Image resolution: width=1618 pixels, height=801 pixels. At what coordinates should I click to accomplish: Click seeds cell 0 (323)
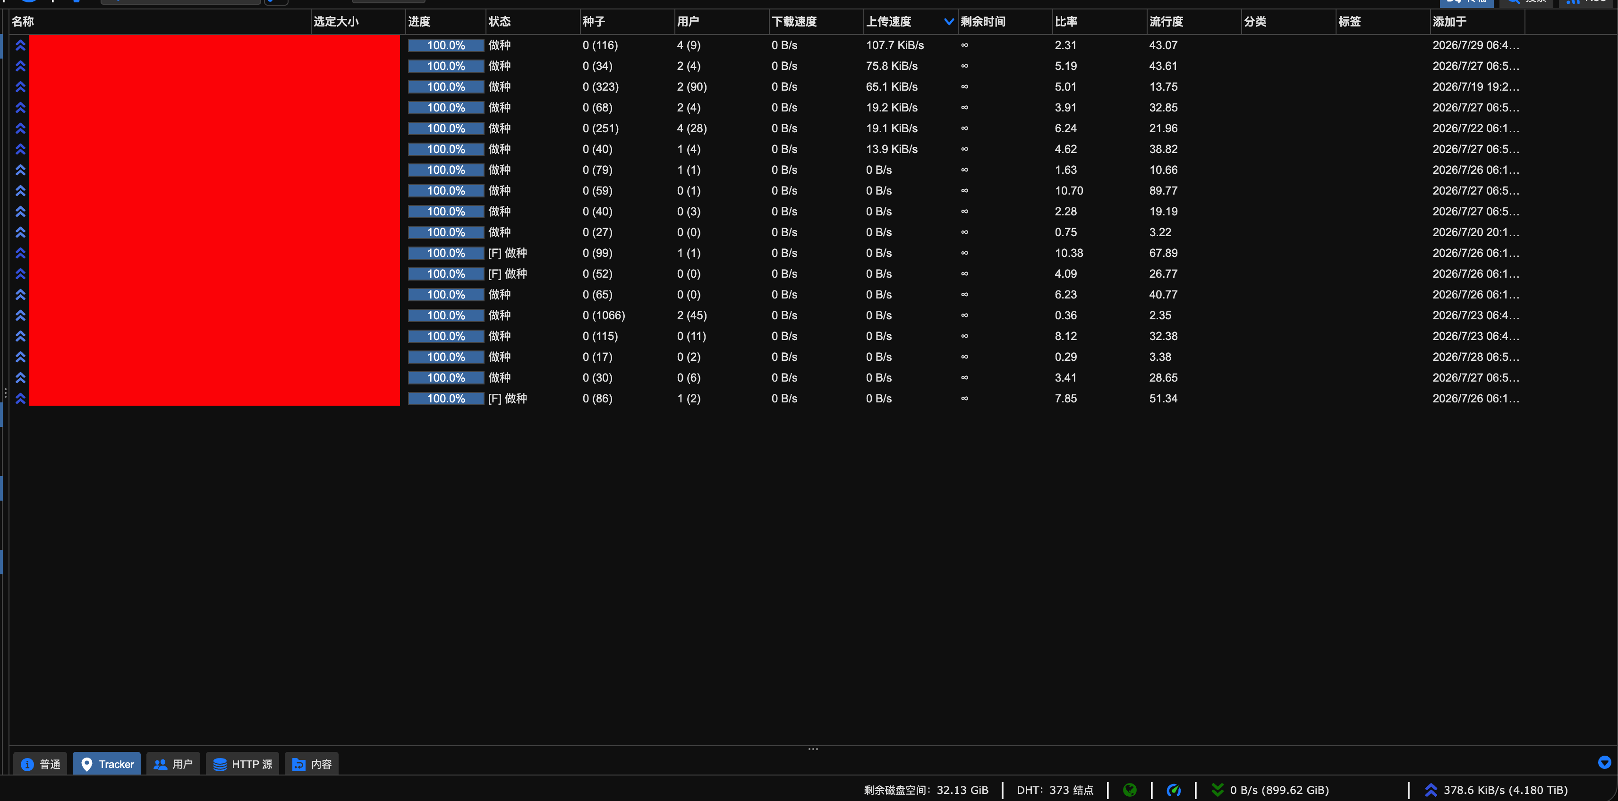(600, 87)
